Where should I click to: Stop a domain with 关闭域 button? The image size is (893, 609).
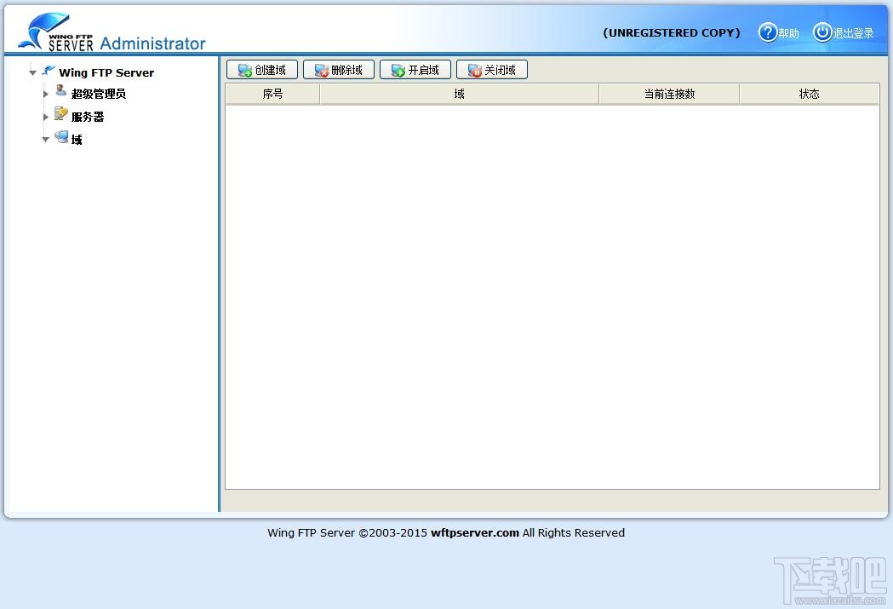[491, 70]
